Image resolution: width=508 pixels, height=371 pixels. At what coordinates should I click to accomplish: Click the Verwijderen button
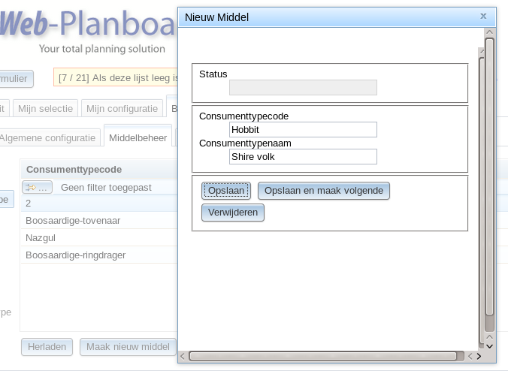coord(233,213)
